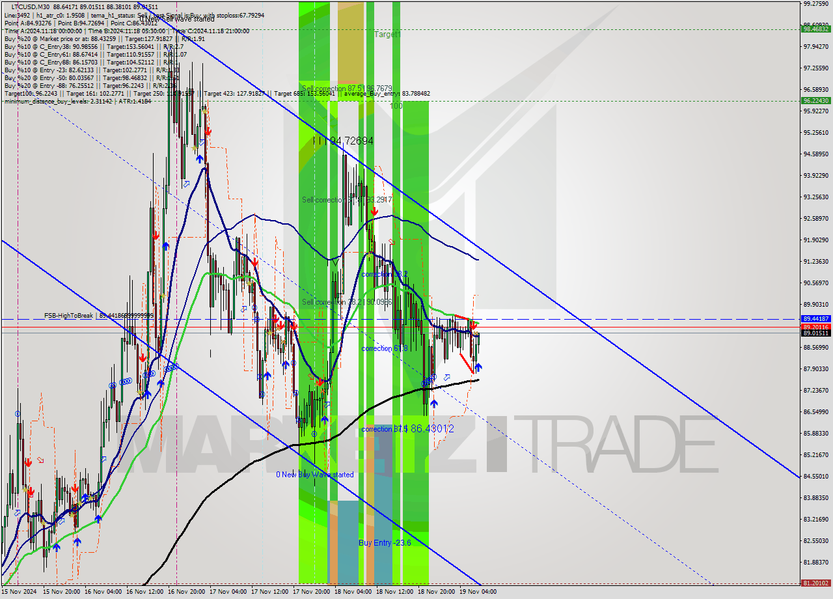The image size is (833, 599).
Task: Select the 97.94230 price axis value
Action: point(816,46)
